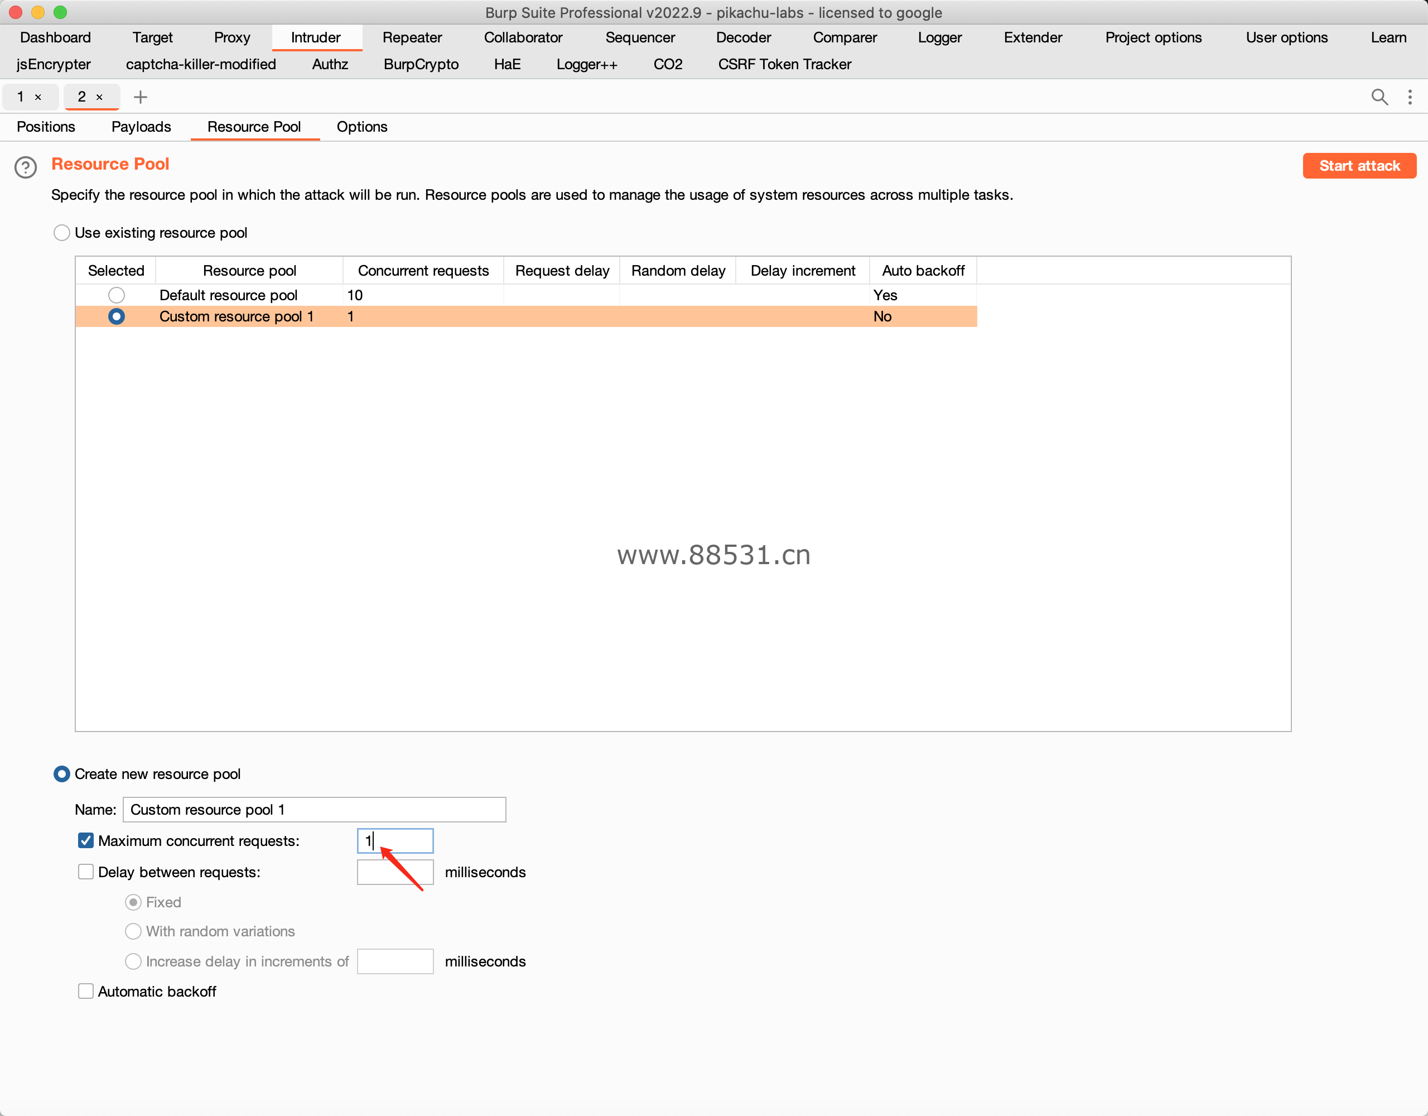This screenshot has width=1428, height=1116.
Task: Click the search magnifier icon
Action: click(1379, 97)
